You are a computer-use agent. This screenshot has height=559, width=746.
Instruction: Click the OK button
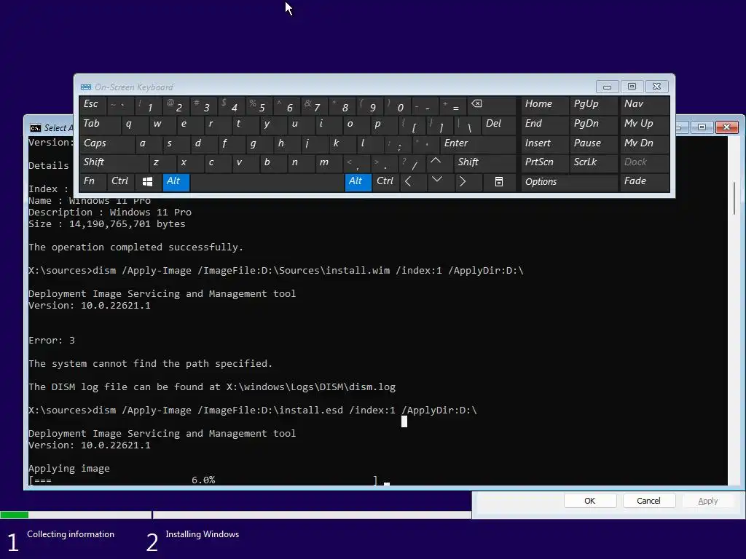point(590,501)
